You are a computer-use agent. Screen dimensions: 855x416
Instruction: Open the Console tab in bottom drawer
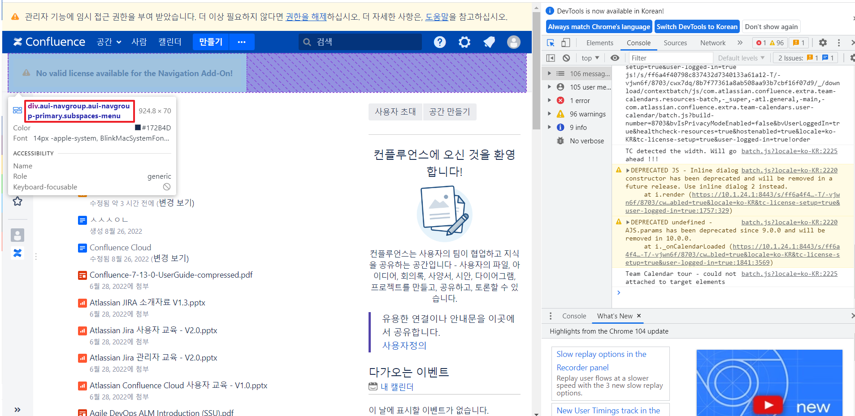574,316
